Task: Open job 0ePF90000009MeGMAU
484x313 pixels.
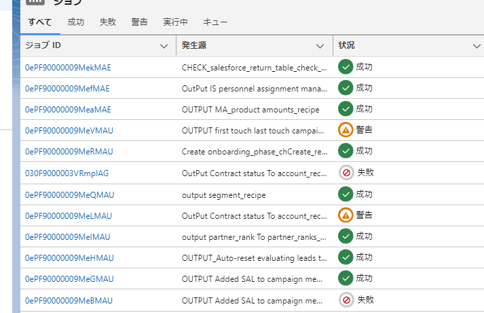Action: coord(69,278)
